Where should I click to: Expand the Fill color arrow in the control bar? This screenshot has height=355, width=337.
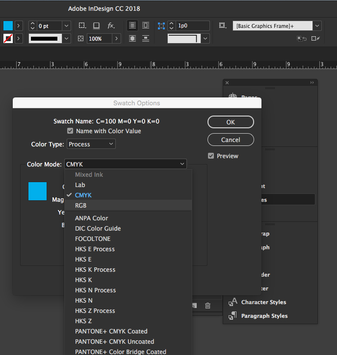(19, 26)
